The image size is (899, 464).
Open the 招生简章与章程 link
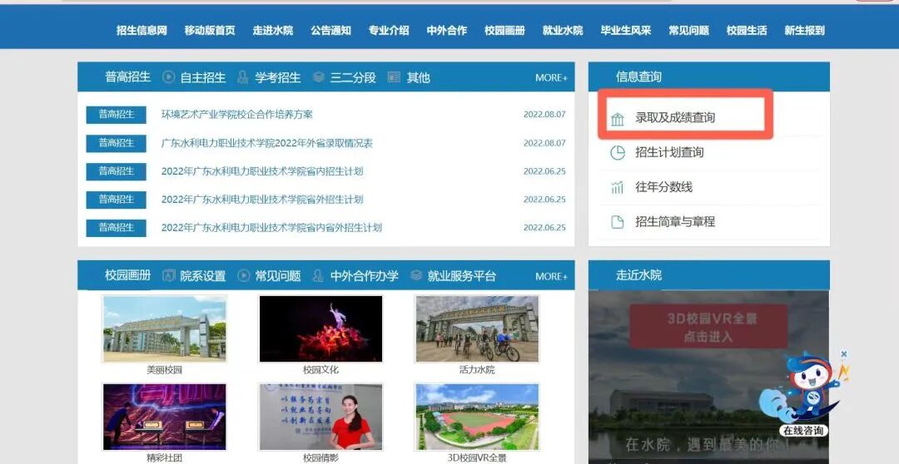pyautogui.click(x=675, y=222)
